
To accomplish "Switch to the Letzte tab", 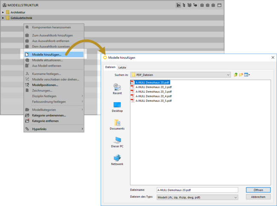I will click(122, 68).
